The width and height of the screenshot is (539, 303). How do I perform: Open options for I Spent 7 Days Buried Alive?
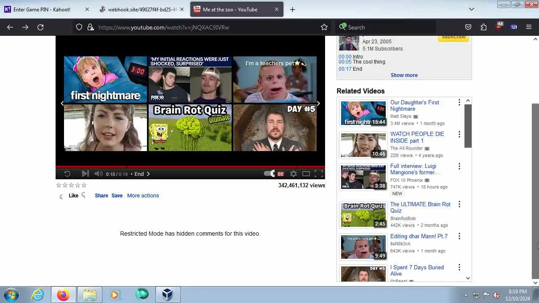(x=459, y=267)
